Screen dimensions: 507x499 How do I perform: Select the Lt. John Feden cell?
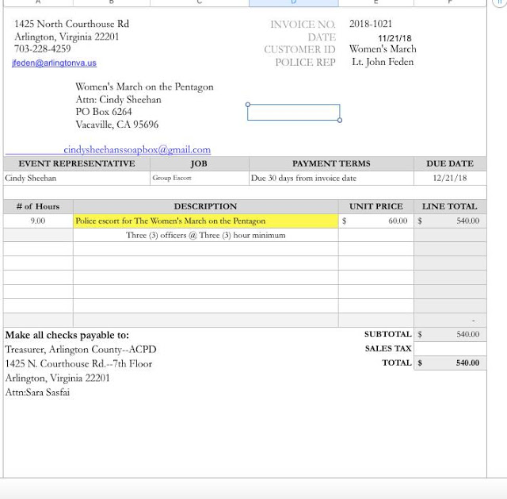click(383, 62)
